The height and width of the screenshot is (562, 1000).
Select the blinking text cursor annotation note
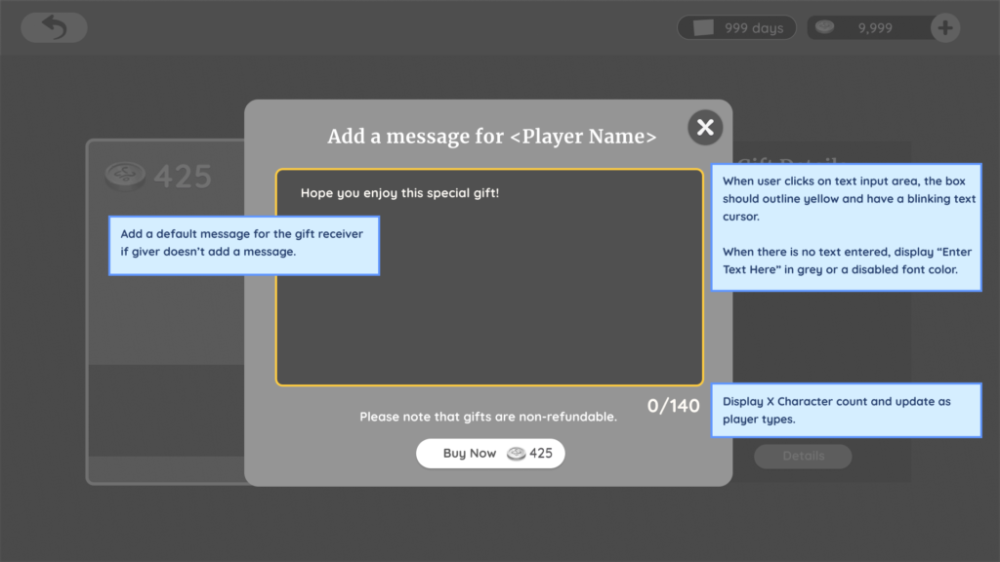coord(846,226)
